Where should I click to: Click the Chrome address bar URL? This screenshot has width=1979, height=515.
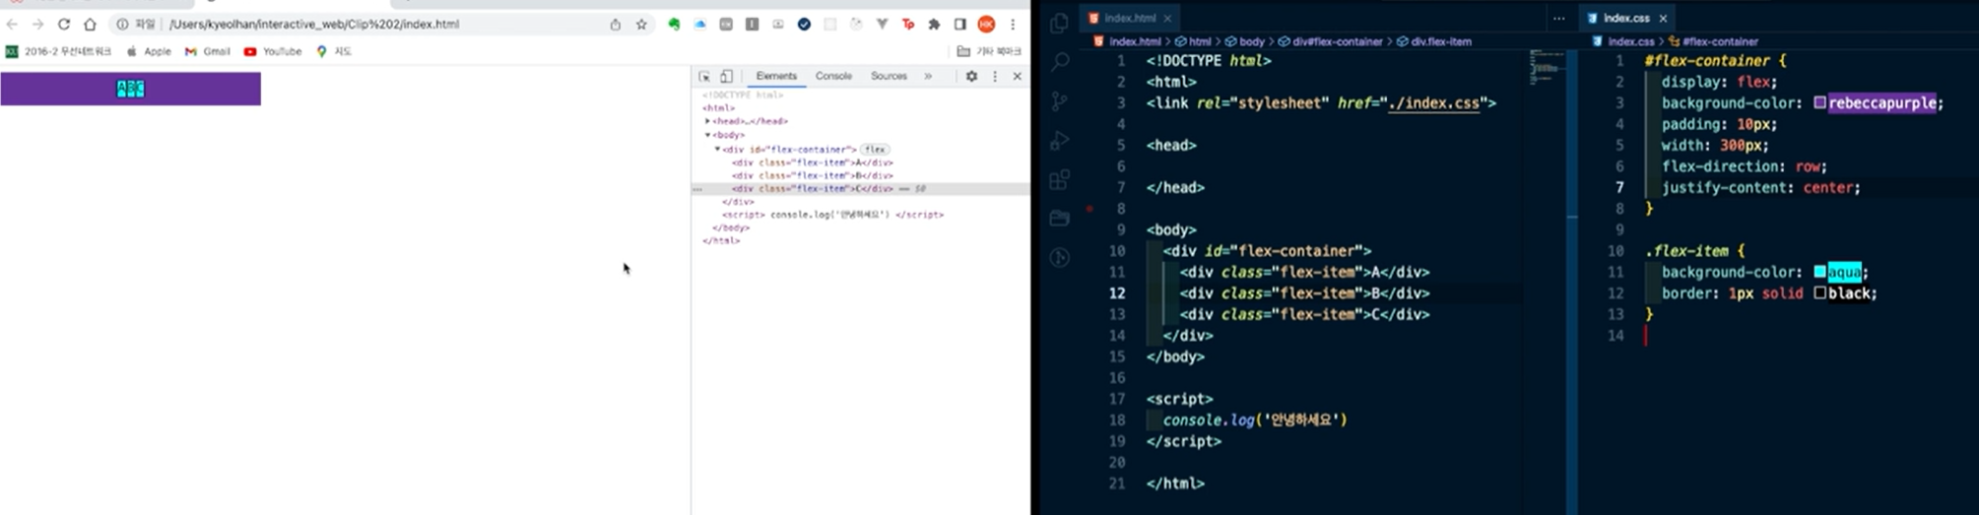pyautogui.click(x=314, y=25)
